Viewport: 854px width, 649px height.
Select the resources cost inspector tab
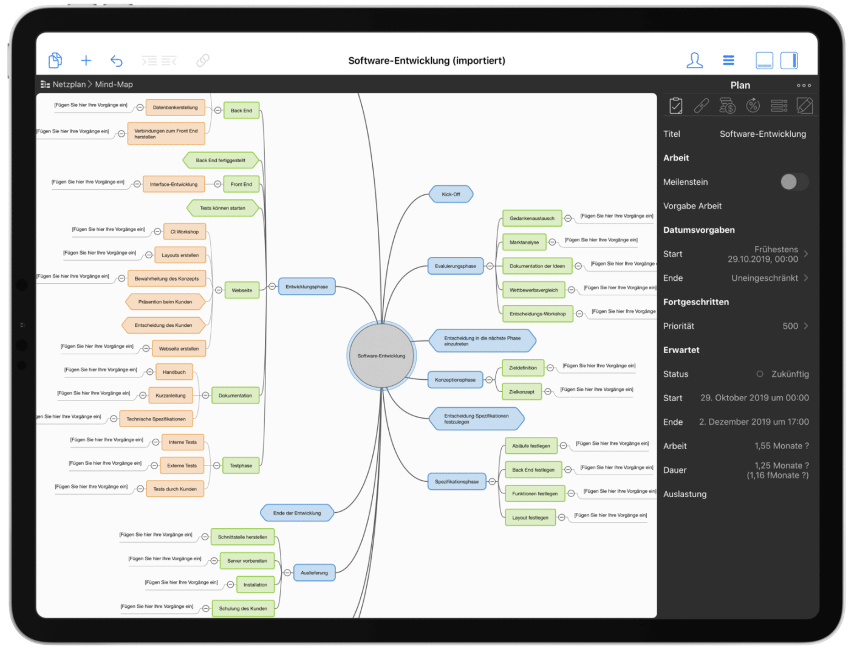(x=727, y=106)
